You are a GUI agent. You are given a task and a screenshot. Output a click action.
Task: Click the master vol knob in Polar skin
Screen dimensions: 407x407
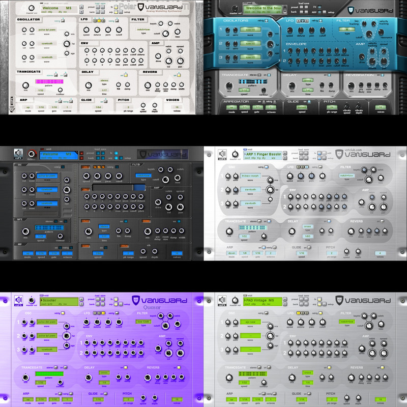tap(32, 8)
